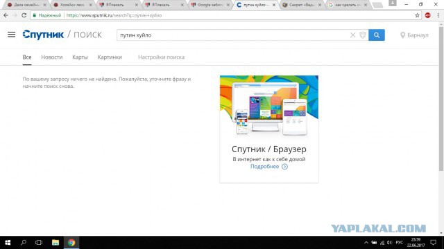Click the ПОИСК header link

click(x=87, y=35)
